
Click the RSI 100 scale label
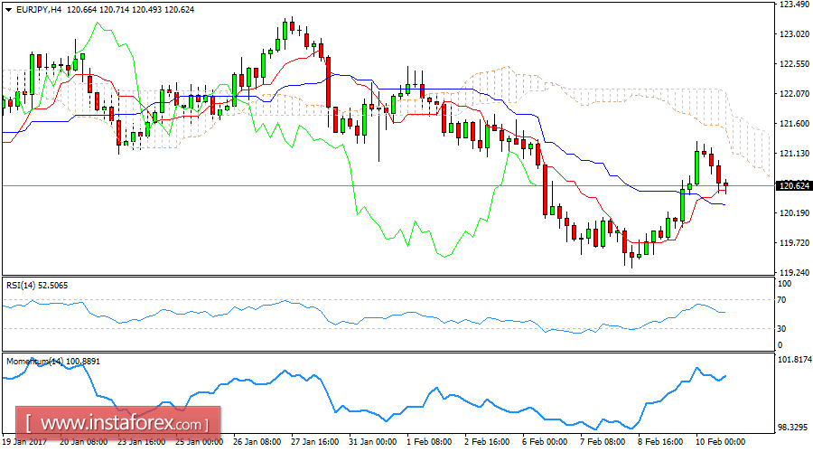(784, 284)
